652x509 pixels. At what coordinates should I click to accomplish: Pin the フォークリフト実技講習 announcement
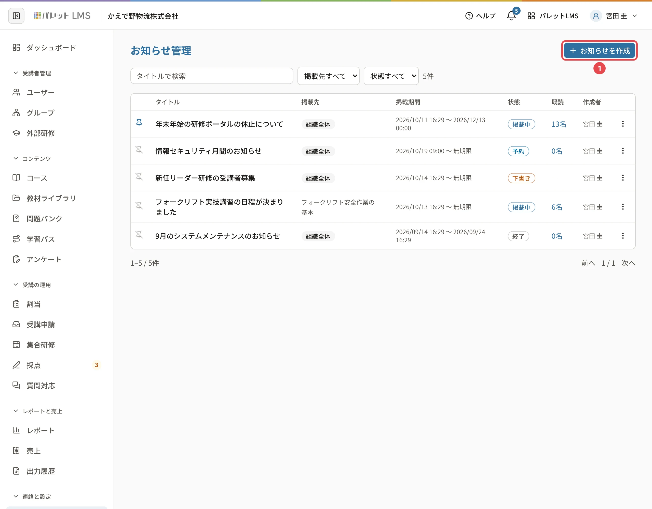click(x=139, y=206)
